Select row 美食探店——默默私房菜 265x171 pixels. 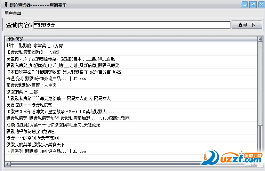coord(131,105)
